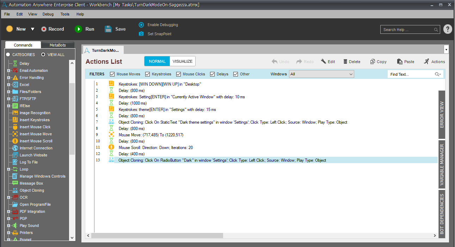Select the Log To File command icon
The height and width of the screenshot is (247, 455).
[15, 162]
